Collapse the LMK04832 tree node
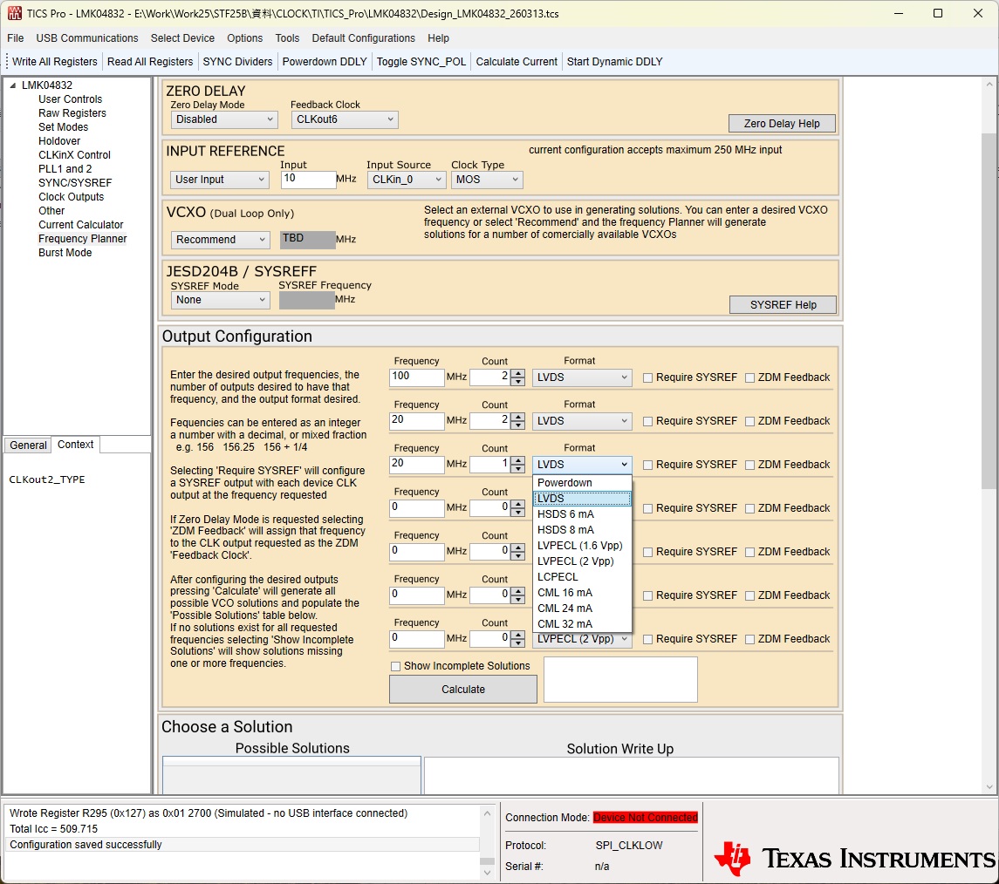This screenshot has height=884, width=999. 13,85
